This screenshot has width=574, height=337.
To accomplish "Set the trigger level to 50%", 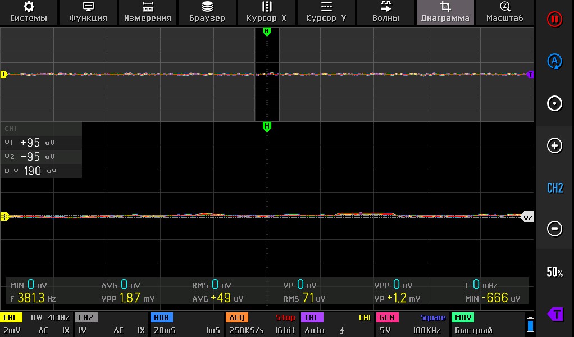I will [x=555, y=272].
